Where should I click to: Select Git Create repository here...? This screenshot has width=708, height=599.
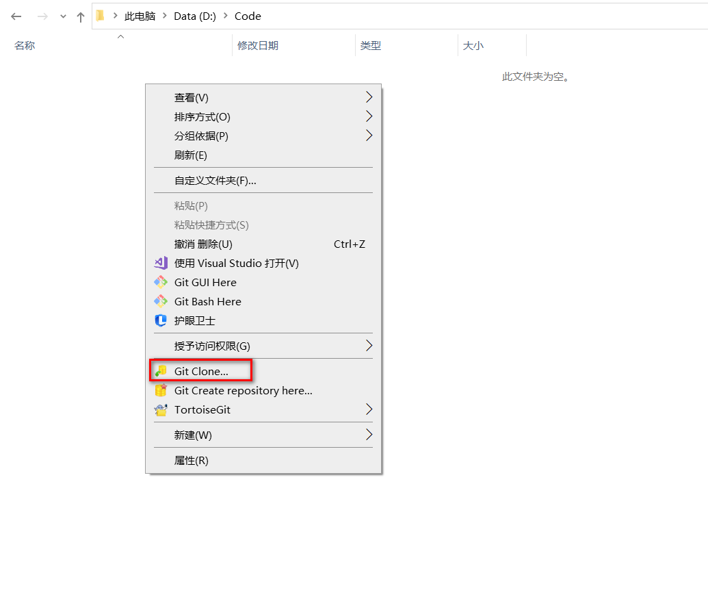pyautogui.click(x=263, y=391)
